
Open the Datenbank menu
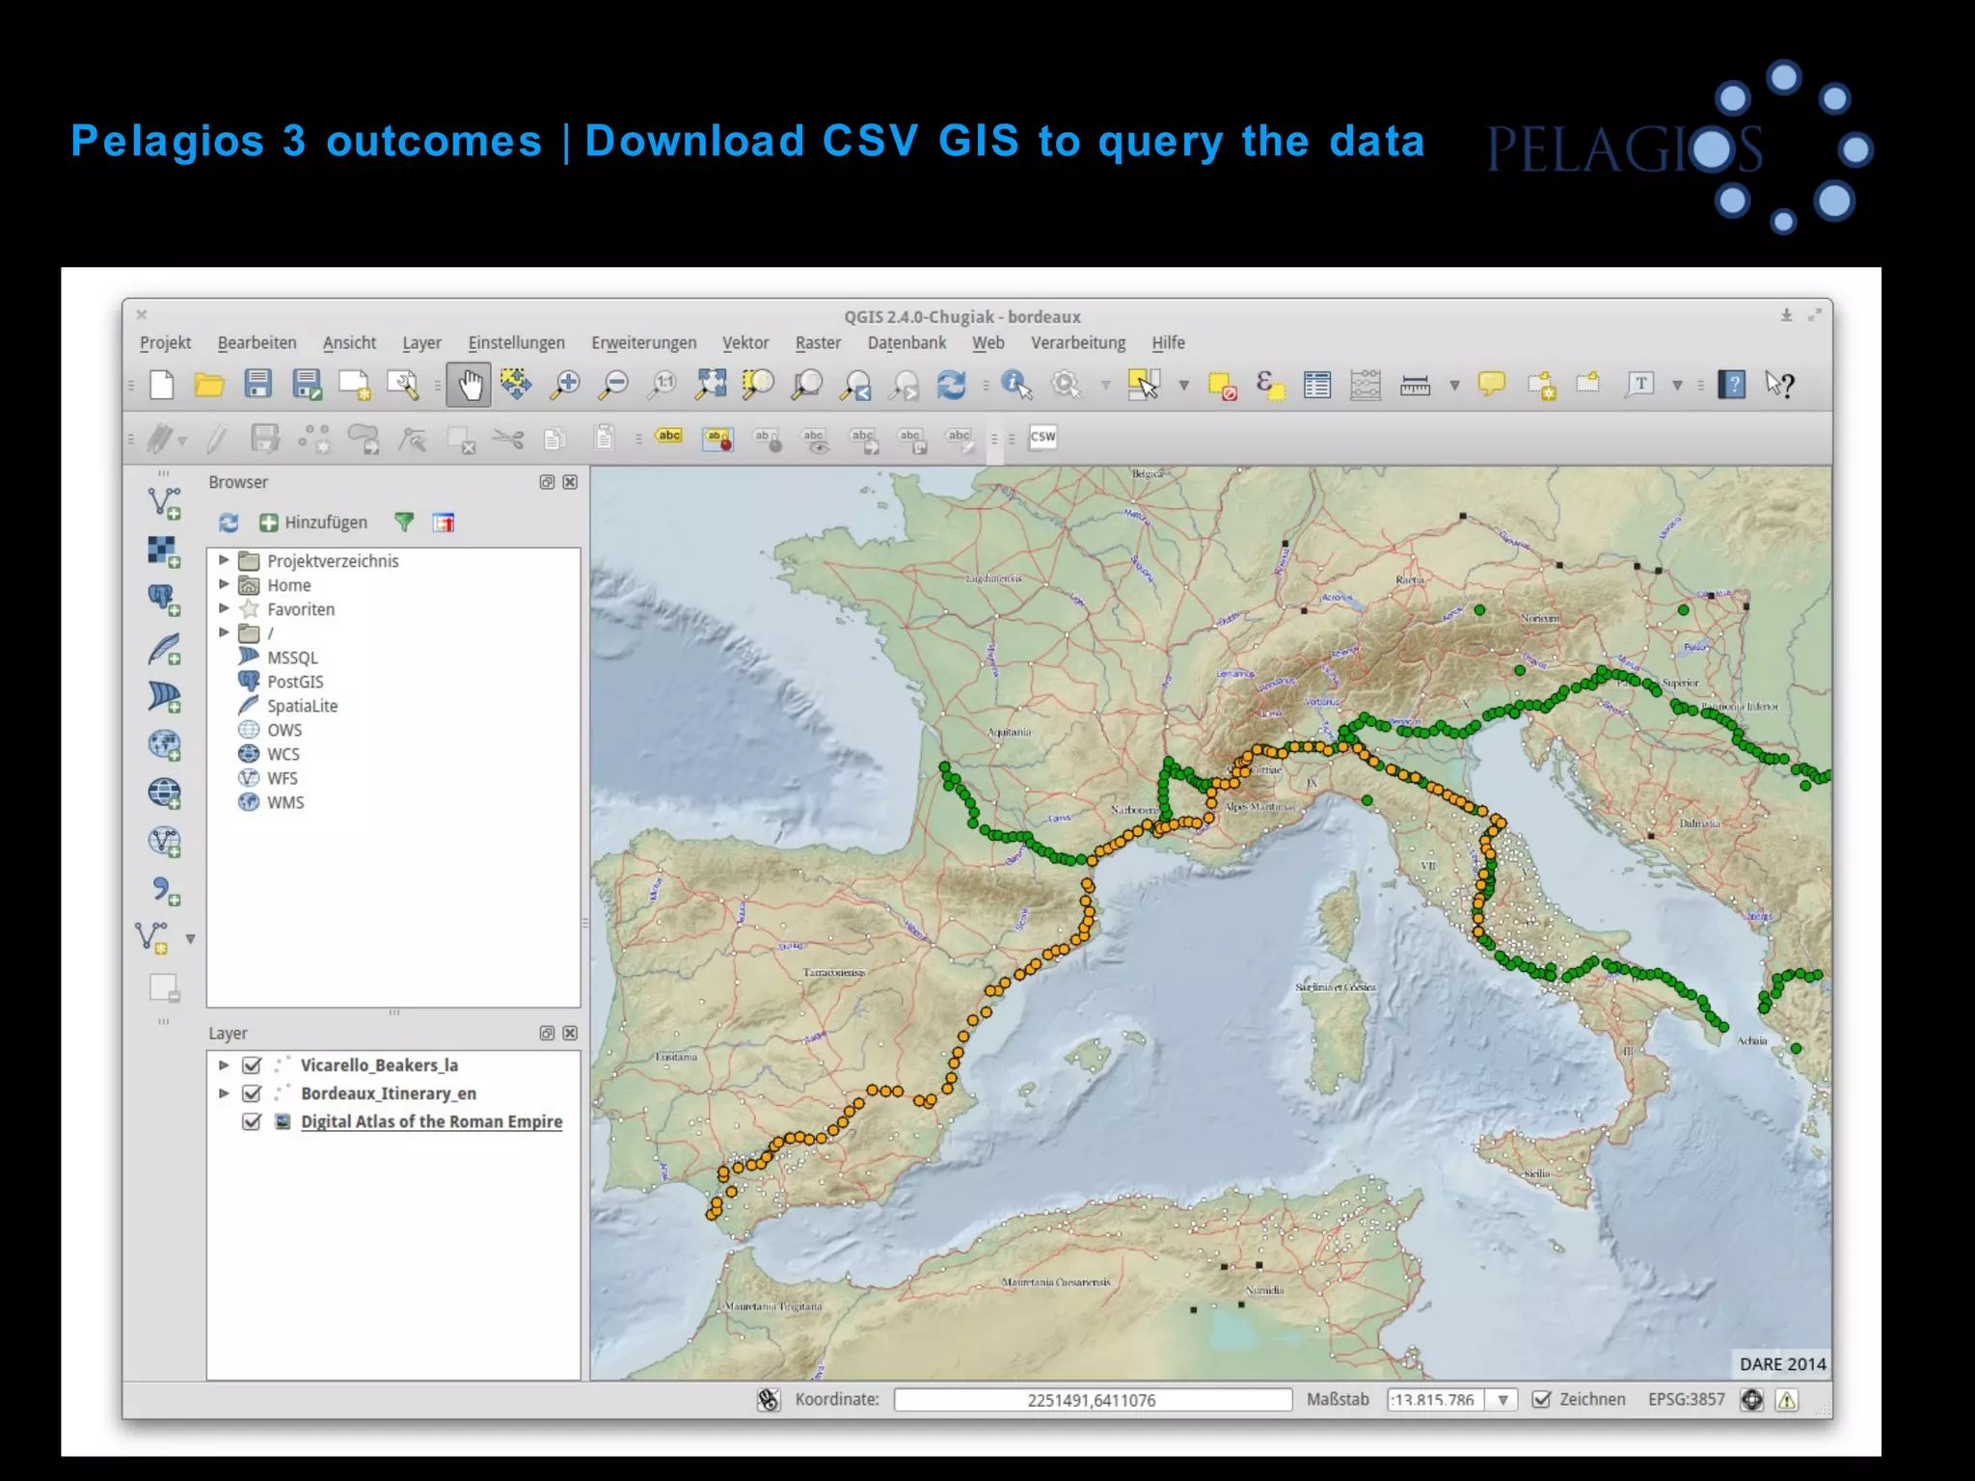pos(906,343)
